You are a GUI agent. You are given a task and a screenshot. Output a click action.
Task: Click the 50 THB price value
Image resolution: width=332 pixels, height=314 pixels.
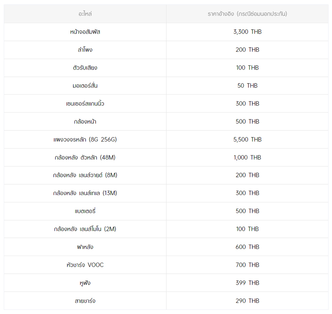tap(247, 86)
